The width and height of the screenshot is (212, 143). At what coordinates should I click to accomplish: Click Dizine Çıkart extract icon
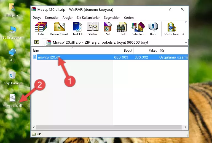59,29
